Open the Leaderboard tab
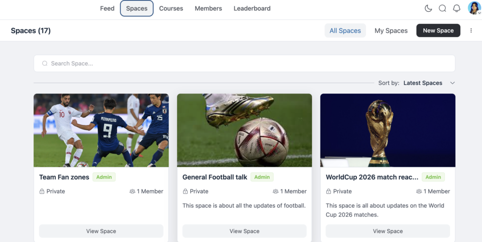Viewport: 482px width, 242px height. [252, 8]
